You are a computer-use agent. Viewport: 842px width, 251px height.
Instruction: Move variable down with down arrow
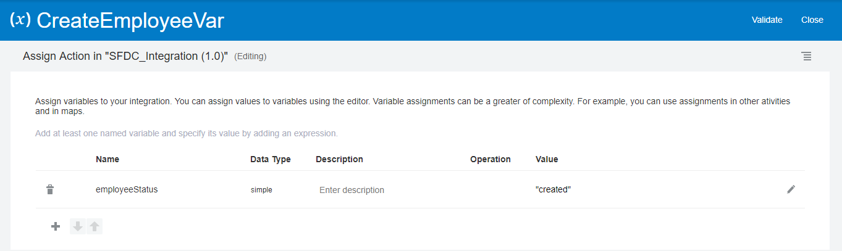(78, 226)
